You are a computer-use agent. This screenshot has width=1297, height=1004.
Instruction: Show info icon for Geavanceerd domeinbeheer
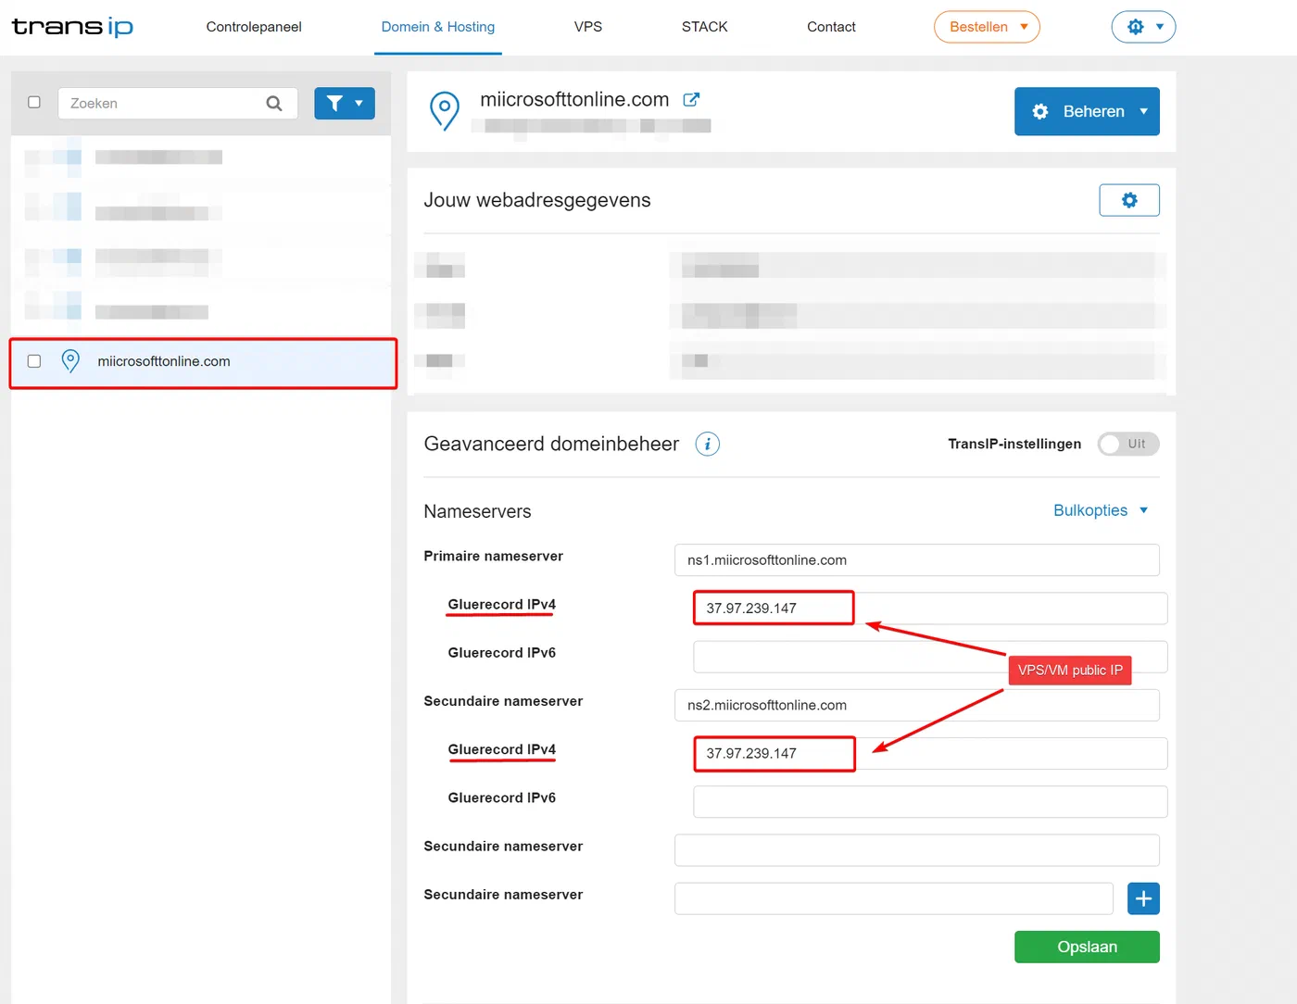tap(708, 445)
